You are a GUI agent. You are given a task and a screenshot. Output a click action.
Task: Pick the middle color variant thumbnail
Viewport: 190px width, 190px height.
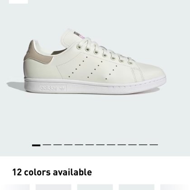click(x=95, y=187)
